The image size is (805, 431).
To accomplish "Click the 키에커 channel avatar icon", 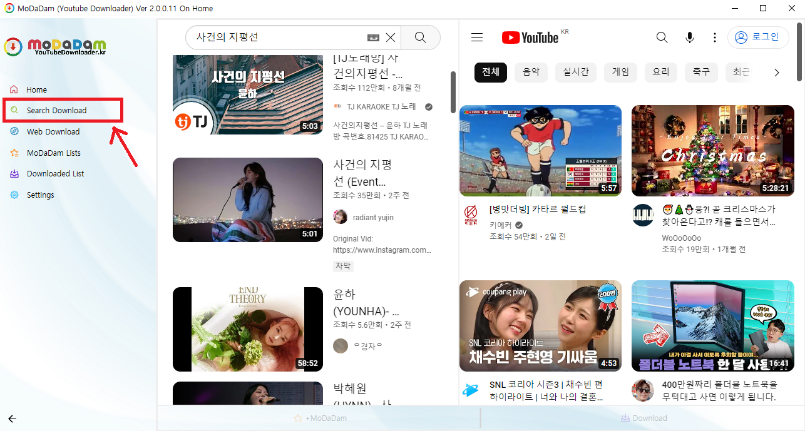I will pos(471,216).
